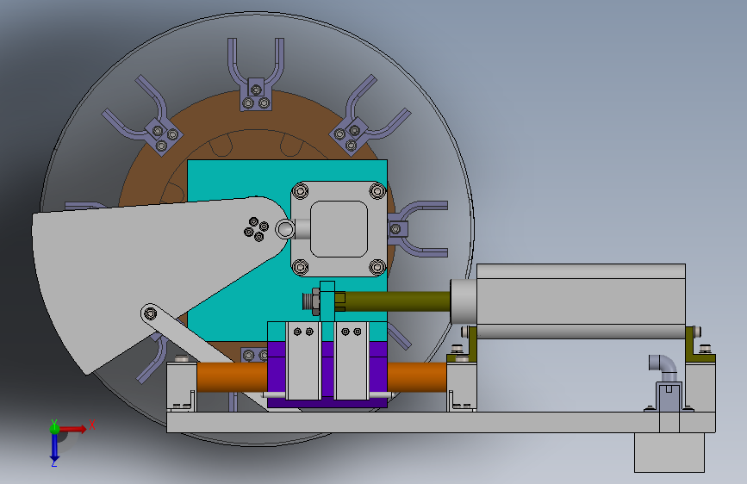
Task: Select the left gray clamp plate on slider
Action: 303,361
